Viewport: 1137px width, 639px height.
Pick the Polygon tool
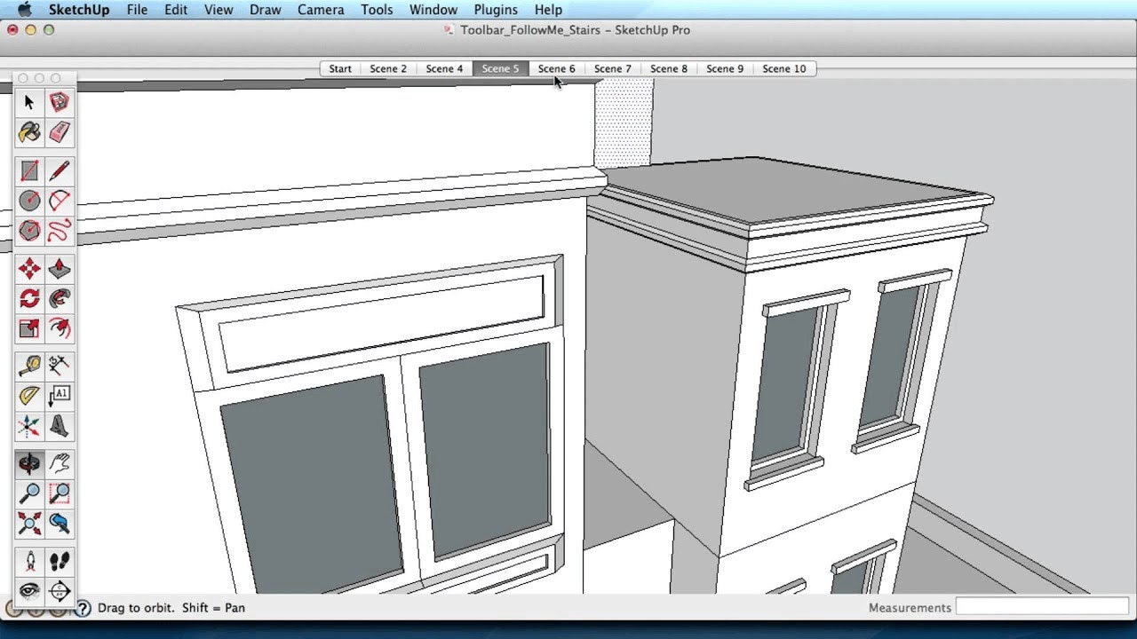pyautogui.click(x=29, y=231)
